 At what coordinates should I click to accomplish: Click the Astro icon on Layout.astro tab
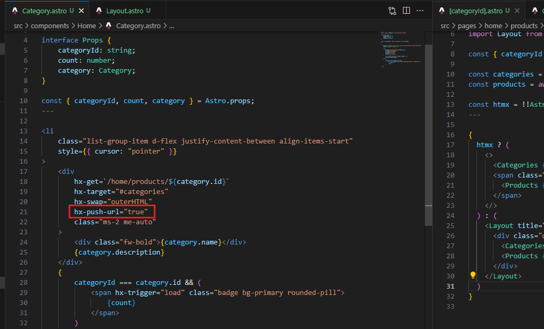(x=99, y=11)
